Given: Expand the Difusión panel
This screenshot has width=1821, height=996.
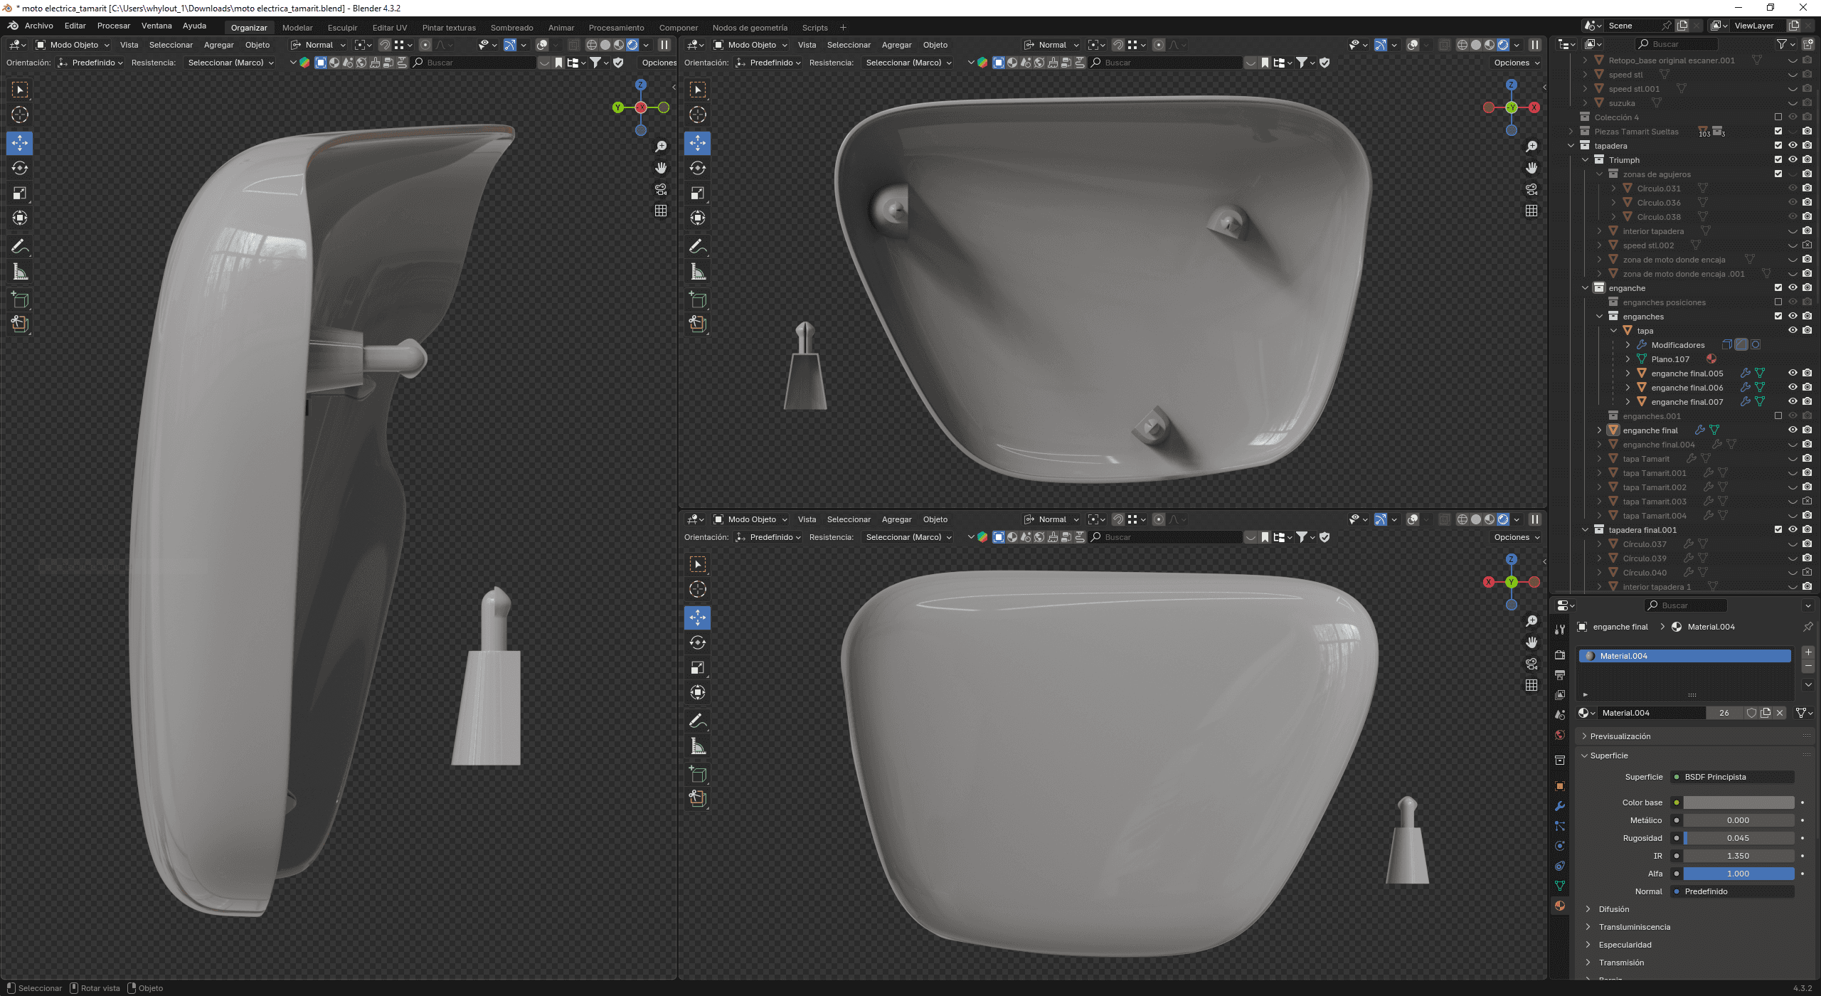Looking at the screenshot, I should [1613, 909].
